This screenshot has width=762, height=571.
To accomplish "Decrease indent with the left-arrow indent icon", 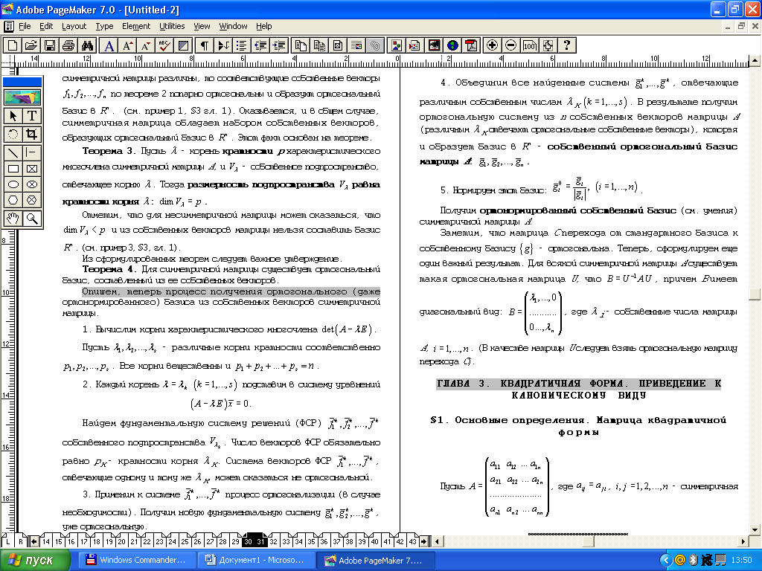I will [x=260, y=45].
